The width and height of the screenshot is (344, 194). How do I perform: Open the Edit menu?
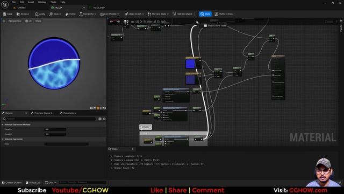pyautogui.click(x=21, y=2)
